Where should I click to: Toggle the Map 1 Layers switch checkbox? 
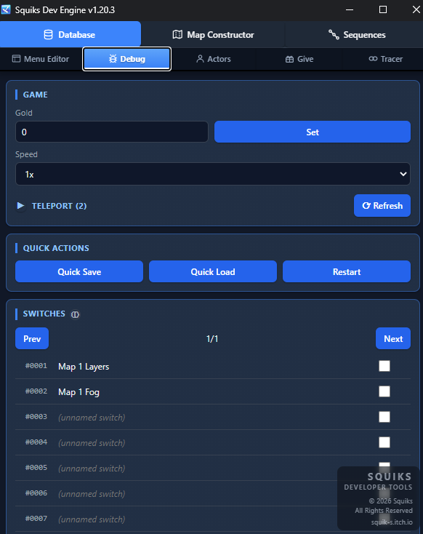[x=384, y=366]
